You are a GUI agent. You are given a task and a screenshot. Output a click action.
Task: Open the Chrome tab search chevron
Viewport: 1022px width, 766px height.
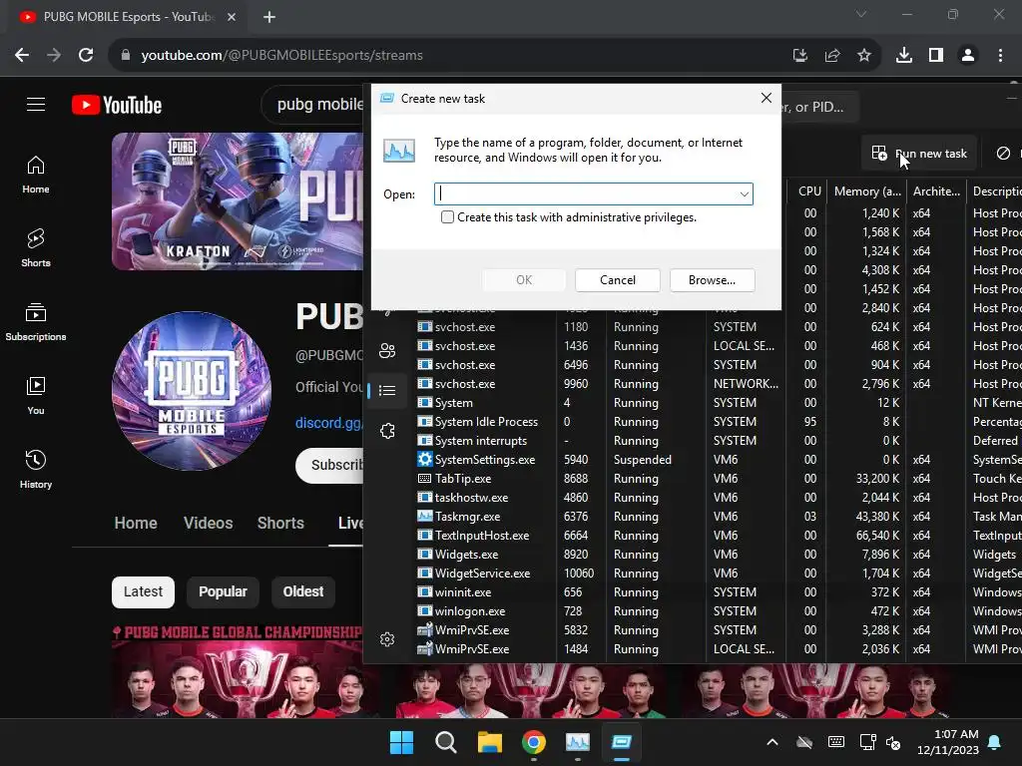[x=861, y=14]
